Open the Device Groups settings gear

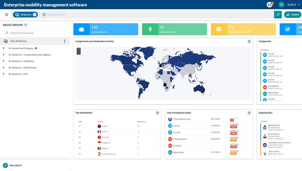6,14
